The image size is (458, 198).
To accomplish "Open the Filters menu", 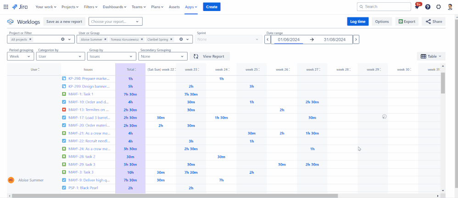I will (90, 7).
